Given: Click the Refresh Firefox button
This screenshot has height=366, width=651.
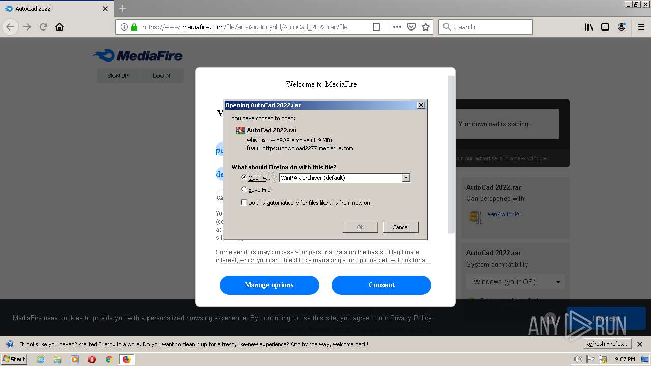Looking at the screenshot, I should 607,344.
